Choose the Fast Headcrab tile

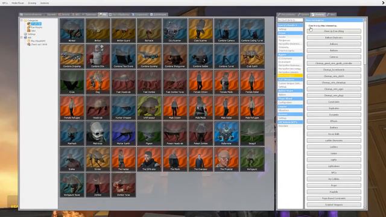tap(124, 82)
